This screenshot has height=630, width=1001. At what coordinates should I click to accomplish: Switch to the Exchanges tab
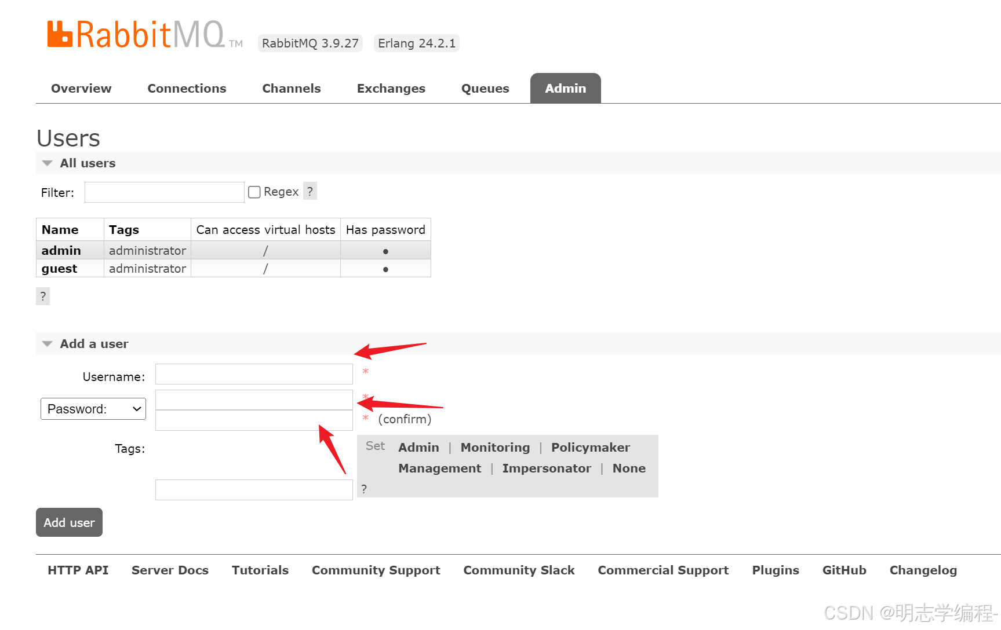(x=391, y=89)
